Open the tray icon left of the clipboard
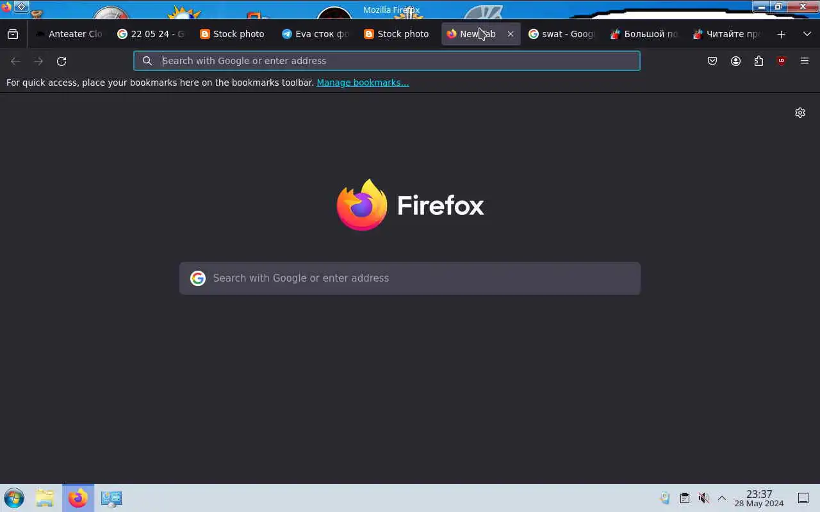Screen dimensions: 820x512 tap(666, 498)
